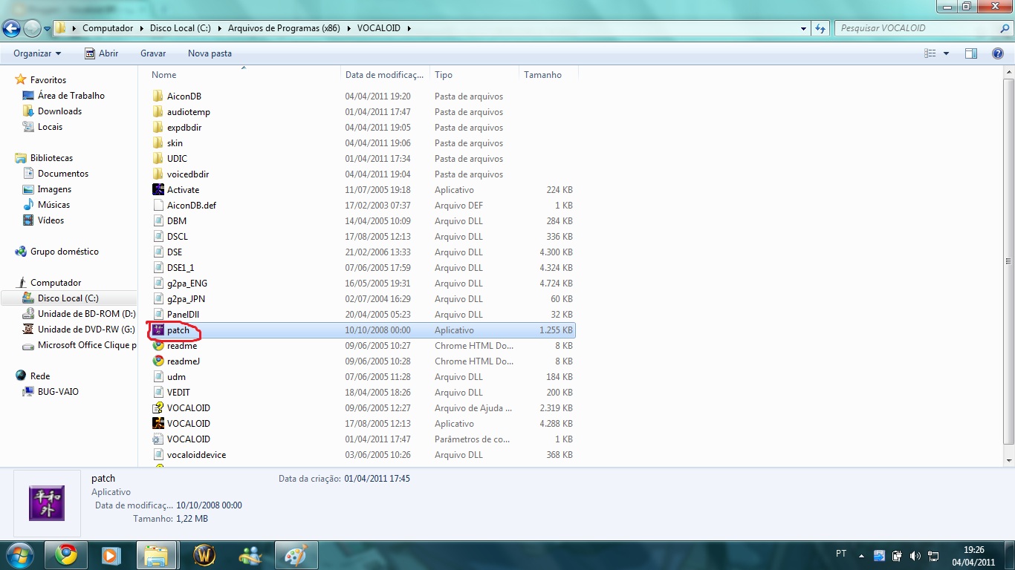Select the voicedbdir folder icon

[x=158, y=174]
